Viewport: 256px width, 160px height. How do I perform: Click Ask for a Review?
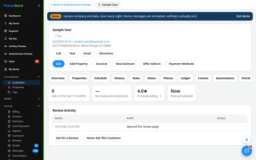tap(67, 138)
